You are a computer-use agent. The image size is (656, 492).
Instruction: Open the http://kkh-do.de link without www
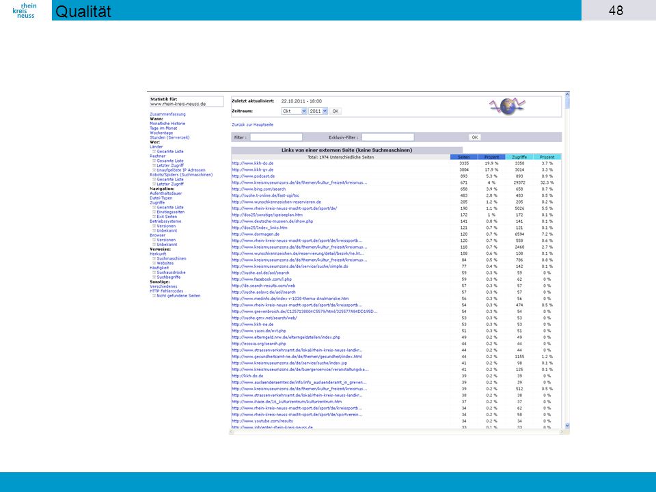247,376
